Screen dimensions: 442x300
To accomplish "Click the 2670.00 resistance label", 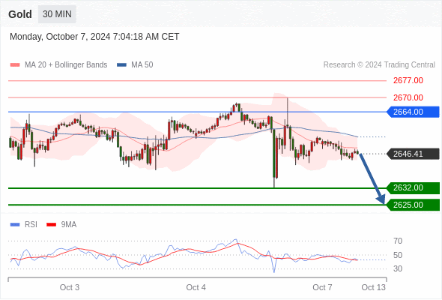I will point(408,97).
